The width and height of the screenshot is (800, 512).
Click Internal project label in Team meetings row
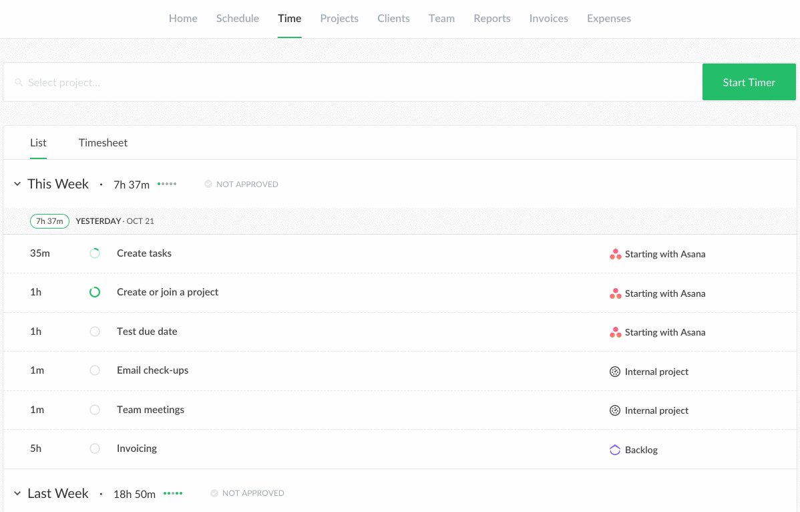coord(656,410)
